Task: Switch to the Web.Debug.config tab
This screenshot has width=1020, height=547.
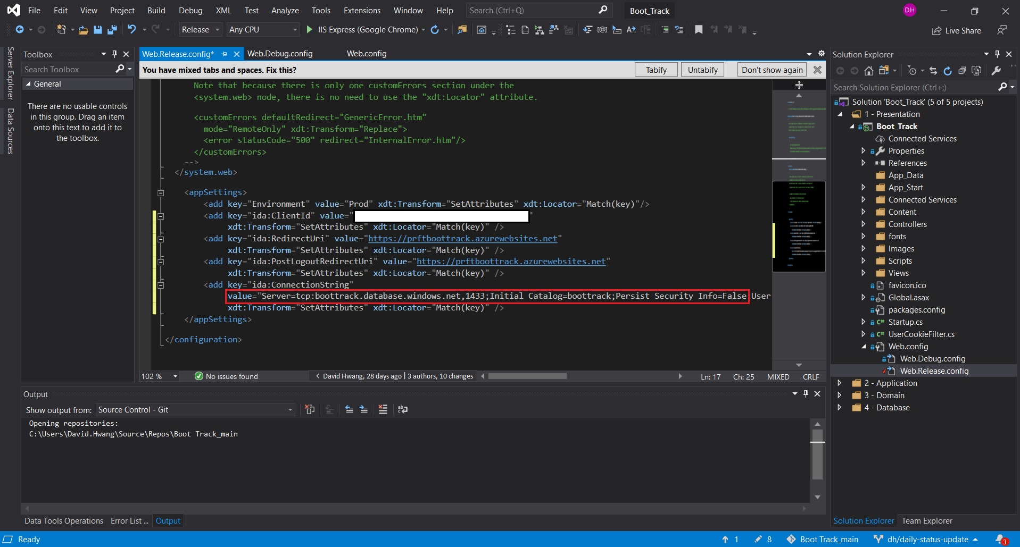Action: click(279, 53)
